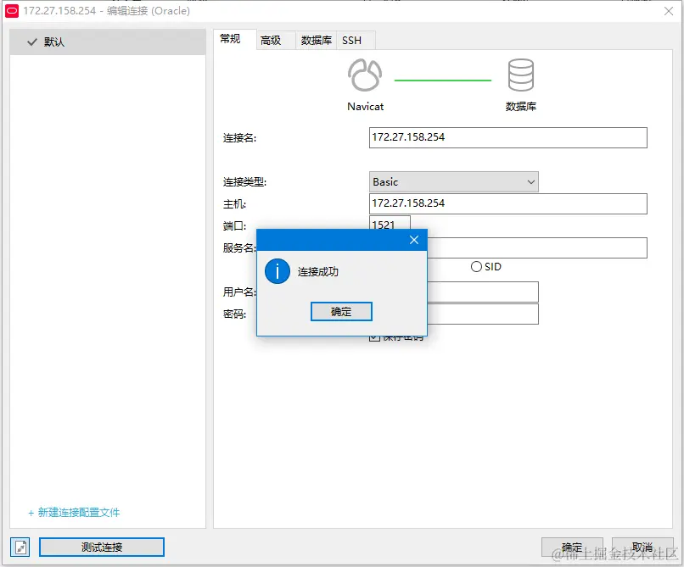Switch to the SSH tab
684x567 pixels.
(355, 39)
